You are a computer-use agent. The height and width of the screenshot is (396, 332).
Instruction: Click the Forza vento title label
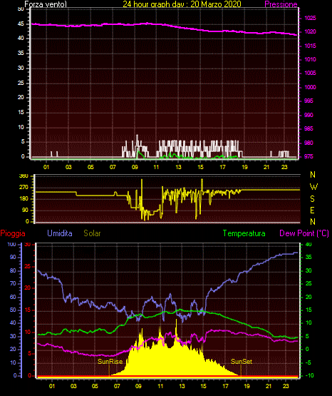[46, 4]
